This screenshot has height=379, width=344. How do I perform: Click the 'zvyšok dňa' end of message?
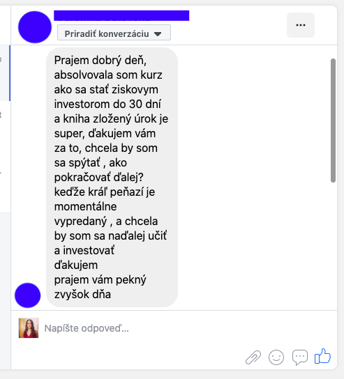pos(82,295)
